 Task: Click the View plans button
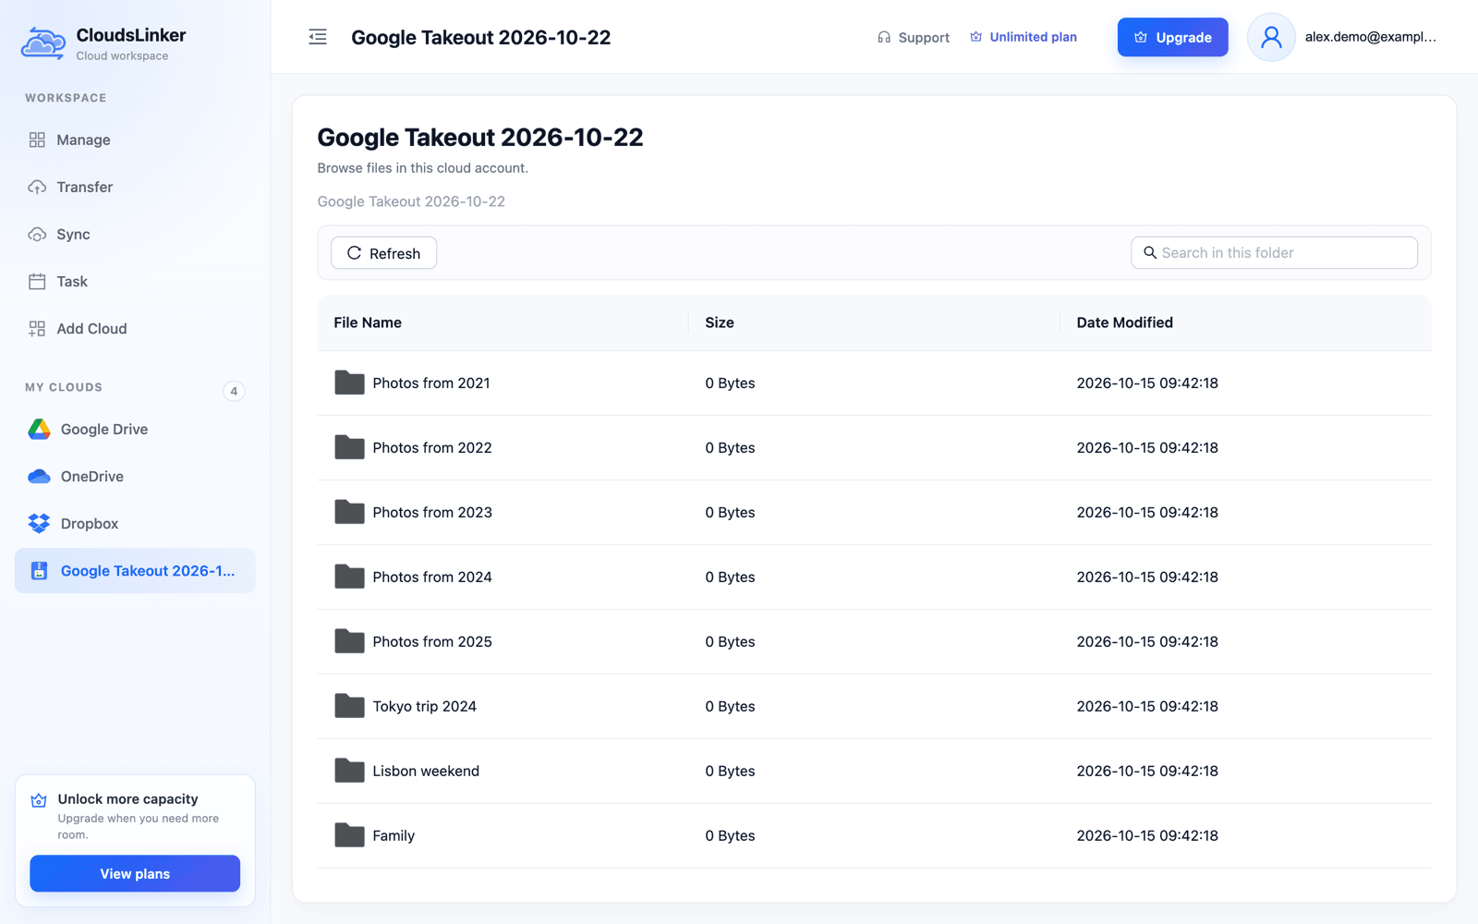(x=135, y=873)
